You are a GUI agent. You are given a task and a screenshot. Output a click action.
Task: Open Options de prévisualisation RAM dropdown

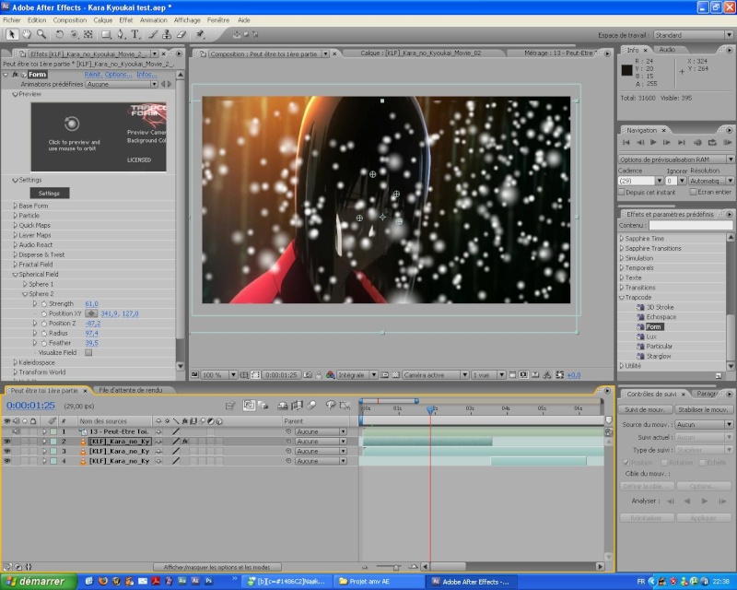point(676,159)
